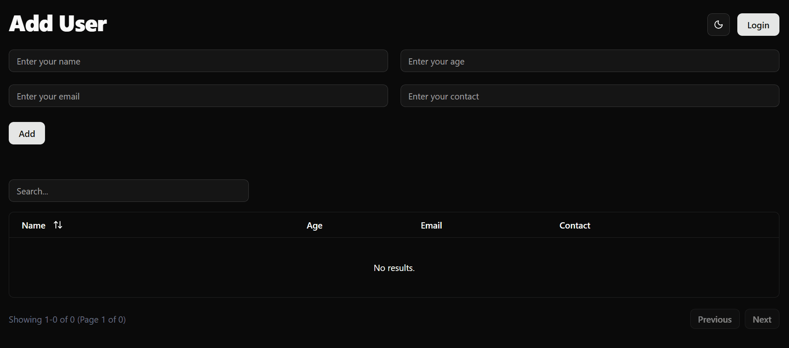Screen dimensions: 789x348
Task: Choose the Contact column header
Action: (x=574, y=226)
